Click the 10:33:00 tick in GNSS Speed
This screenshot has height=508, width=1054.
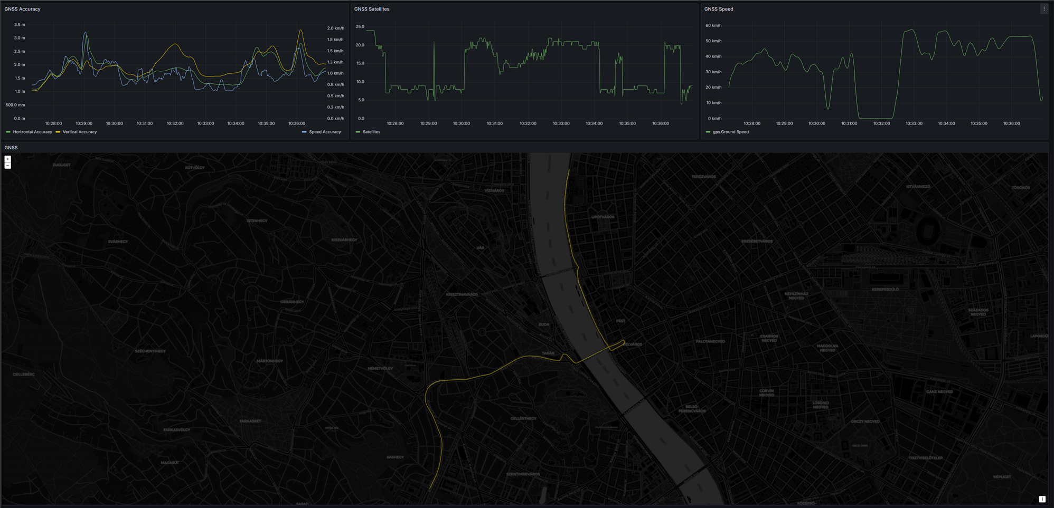coord(914,123)
